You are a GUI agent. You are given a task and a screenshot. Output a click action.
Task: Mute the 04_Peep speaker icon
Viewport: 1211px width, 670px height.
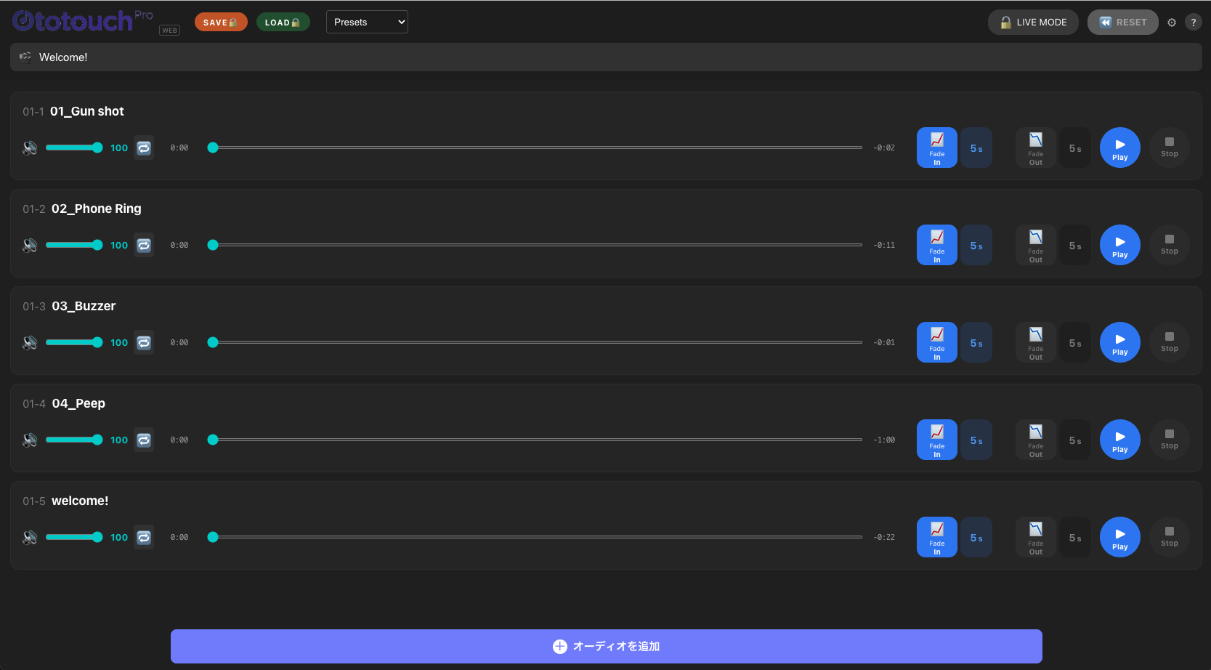30,440
